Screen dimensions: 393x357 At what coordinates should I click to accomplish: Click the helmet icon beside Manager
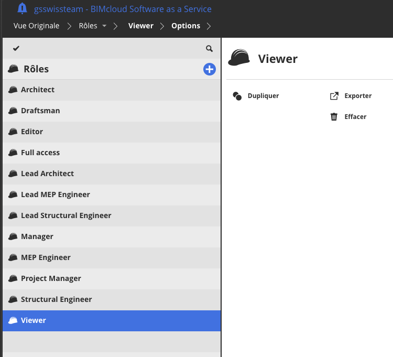13,236
